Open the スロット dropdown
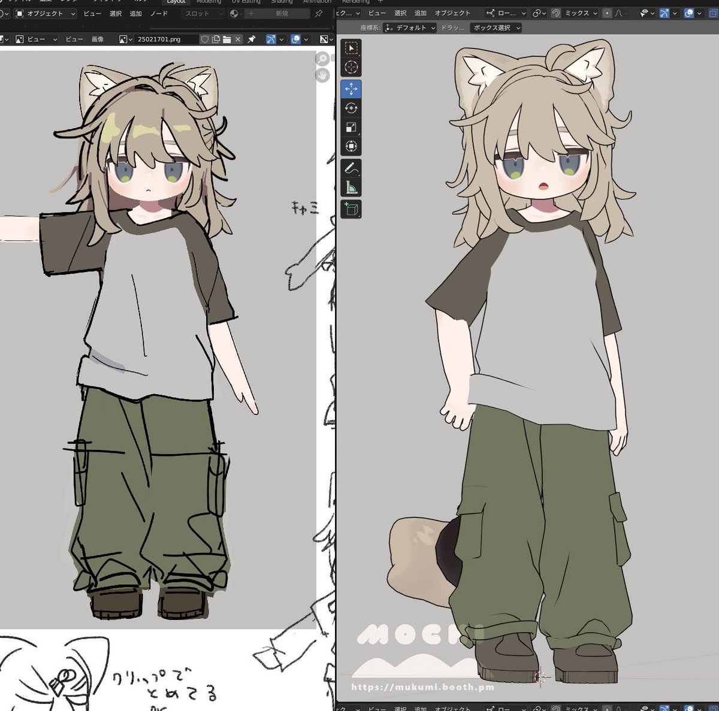This screenshot has width=719, height=711. click(203, 13)
